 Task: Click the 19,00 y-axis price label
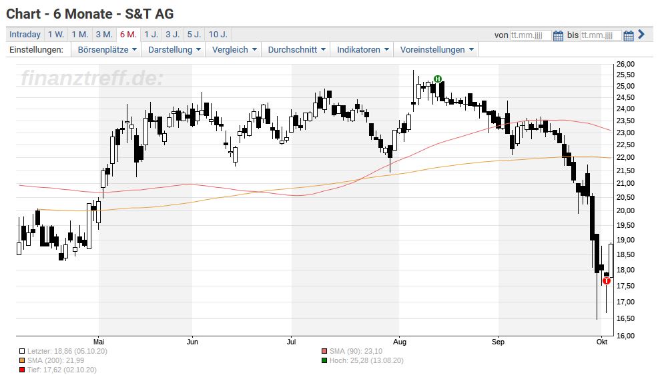point(625,240)
